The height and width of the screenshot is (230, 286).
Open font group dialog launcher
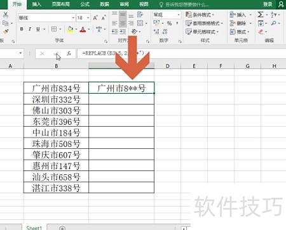click(x=106, y=42)
